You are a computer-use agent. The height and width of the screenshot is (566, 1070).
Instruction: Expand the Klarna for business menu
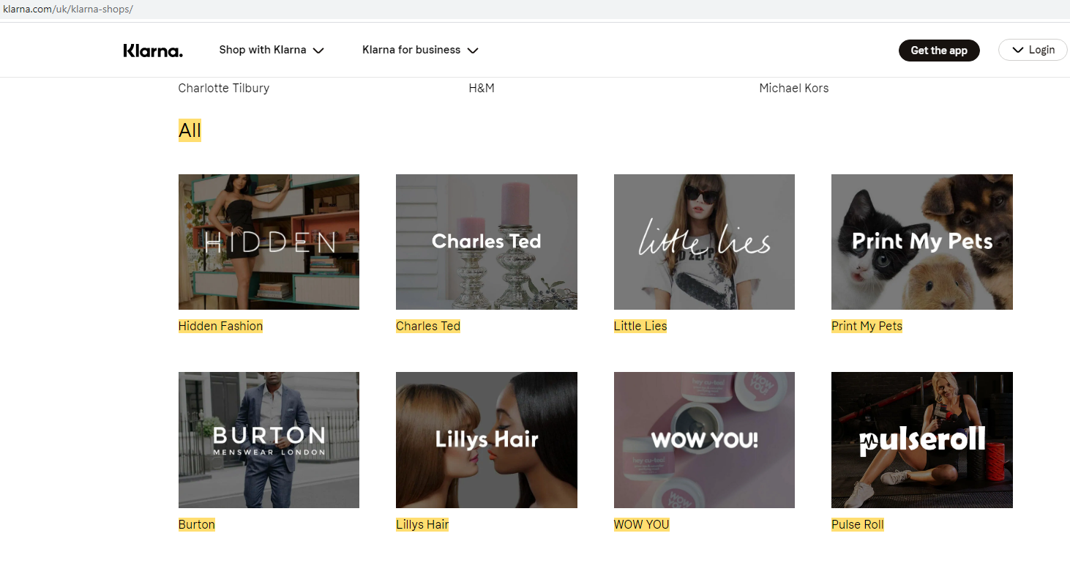(420, 50)
